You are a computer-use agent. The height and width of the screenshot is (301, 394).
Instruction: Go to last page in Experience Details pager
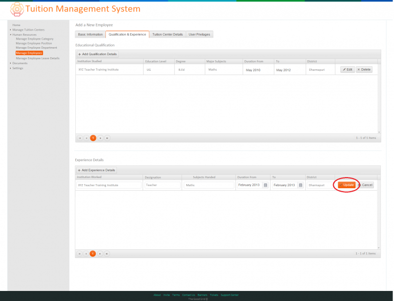[x=107, y=254]
